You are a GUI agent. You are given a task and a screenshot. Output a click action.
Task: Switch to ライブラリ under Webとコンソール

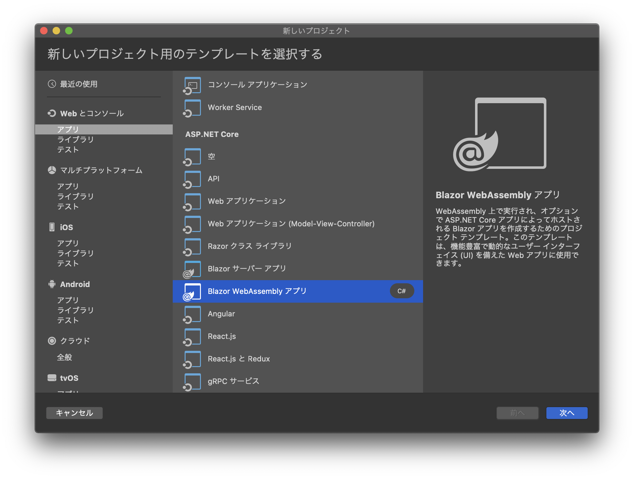75,140
